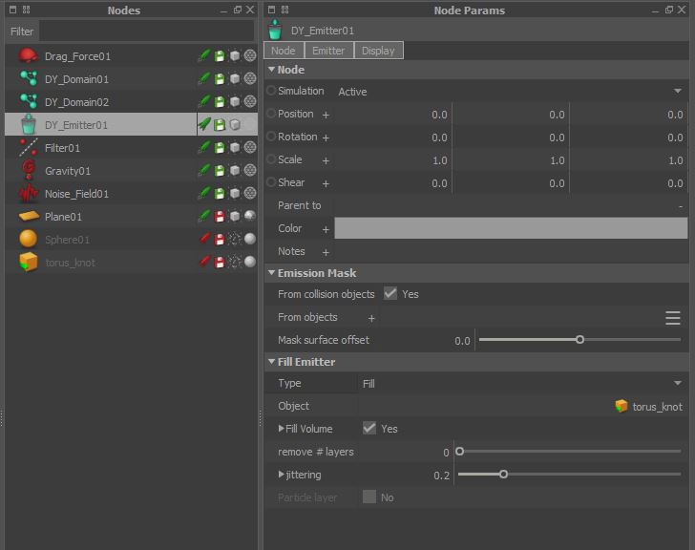Click Filter01 wireframe shading sphere icon
Image resolution: width=695 pixels, height=550 pixels.
[250, 147]
